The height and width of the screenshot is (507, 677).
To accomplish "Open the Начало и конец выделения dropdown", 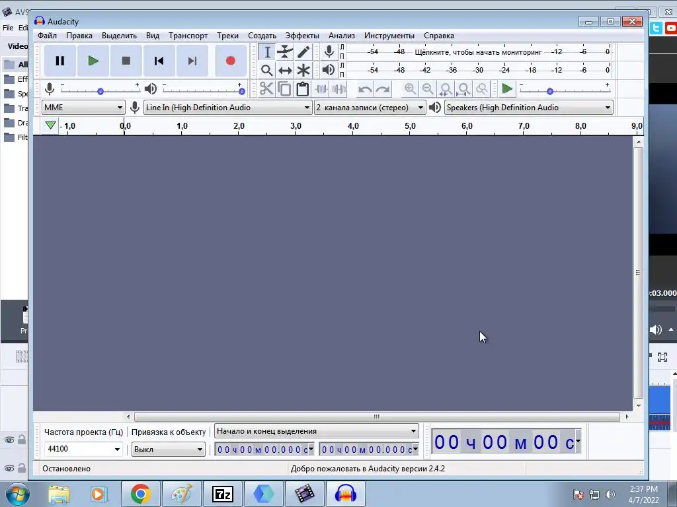I will click(x=317, y=431).
